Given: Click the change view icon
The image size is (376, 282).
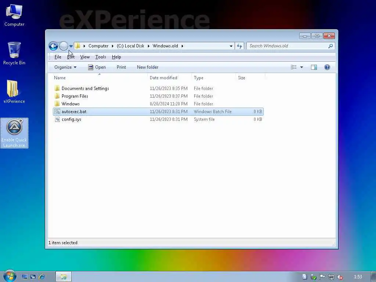Looking at the screenshot, I should [x=294, y=67].
